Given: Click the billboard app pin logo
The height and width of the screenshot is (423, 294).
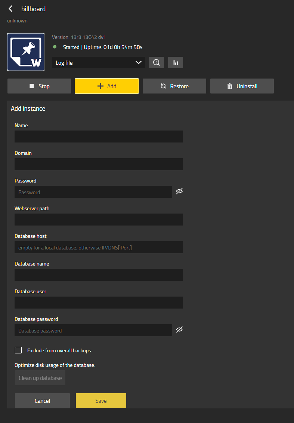Looking at the screenshot, I should pos(26,52).
